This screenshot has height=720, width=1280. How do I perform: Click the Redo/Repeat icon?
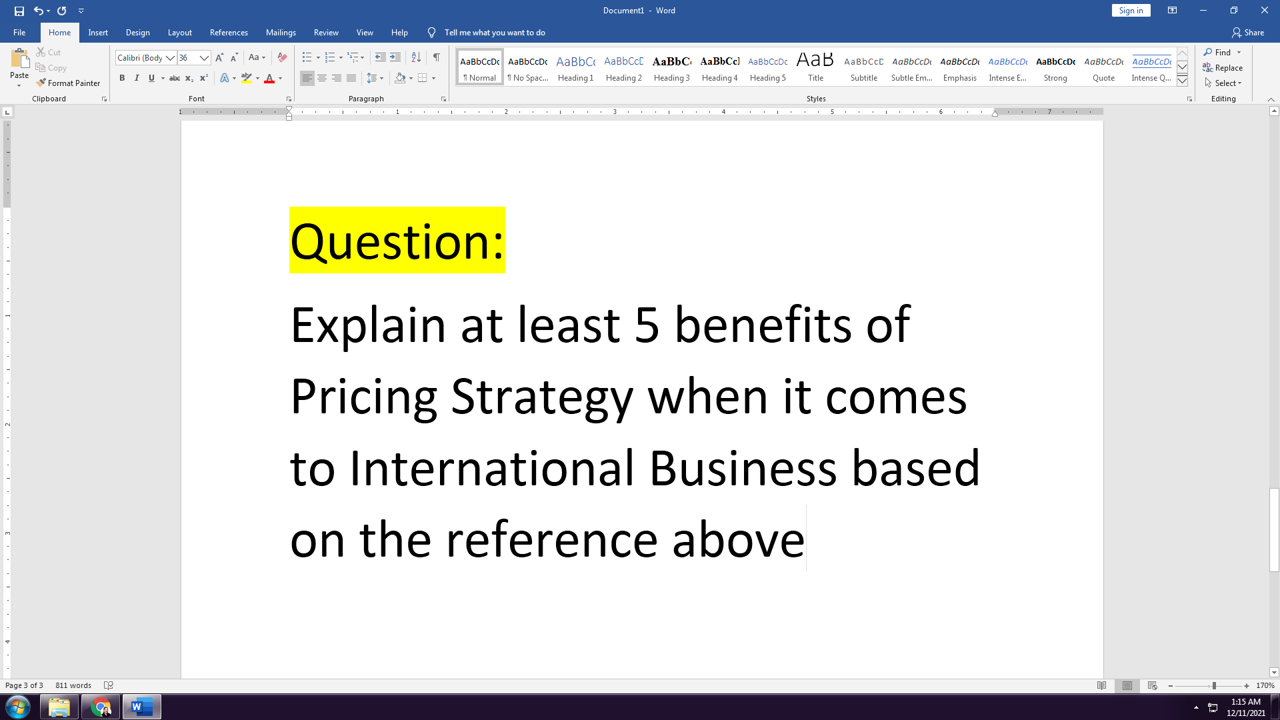point(62,11)
